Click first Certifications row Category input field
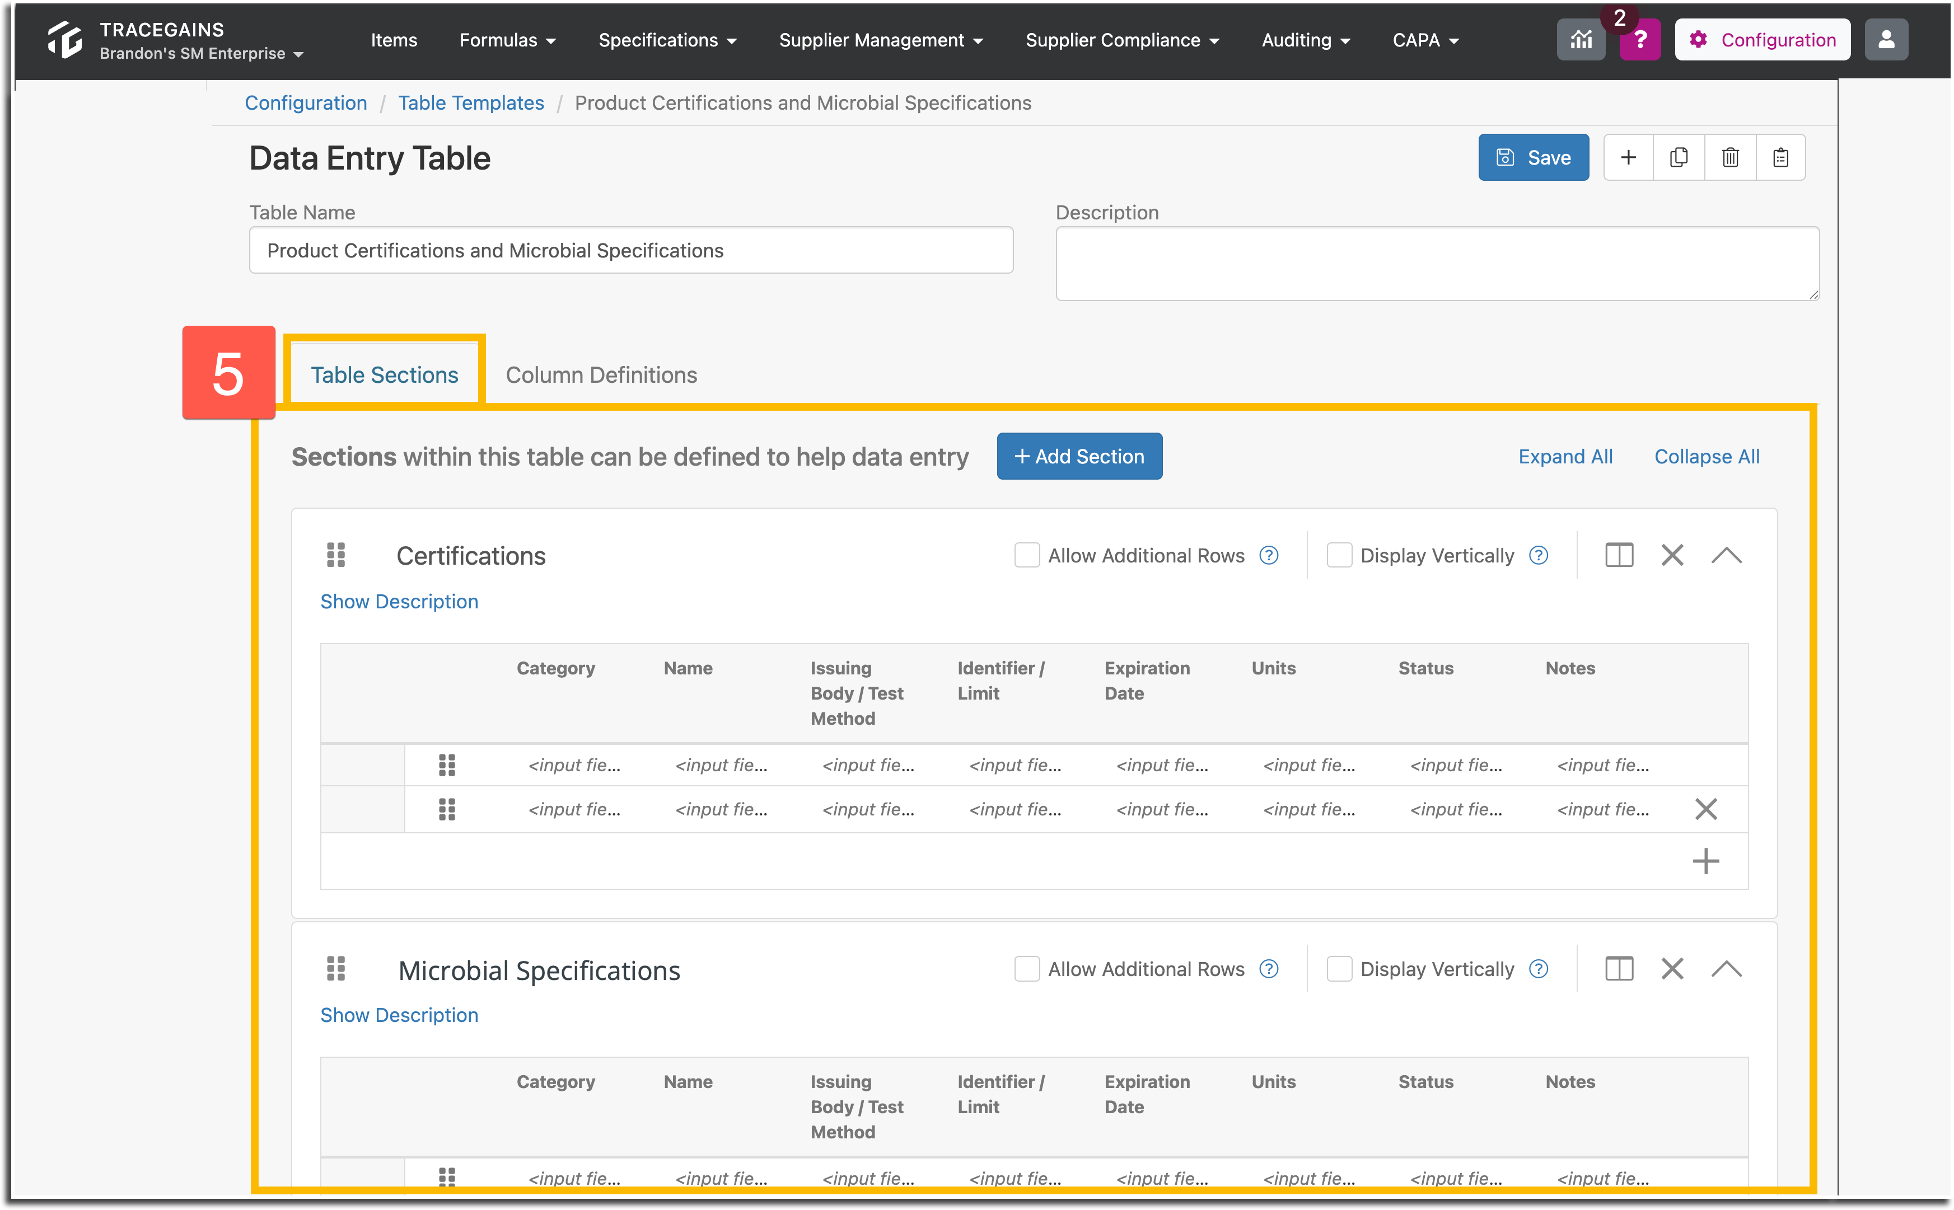 [574, 765]
